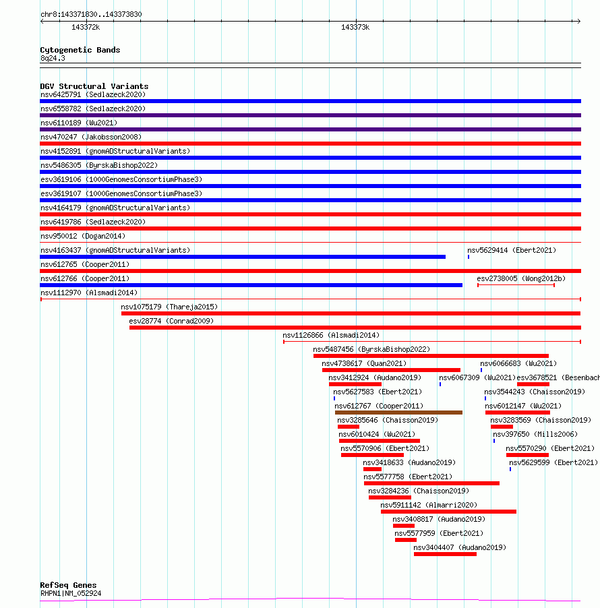Click the 8q24.3 cytogenetic band label

click(x=53, y=59)
